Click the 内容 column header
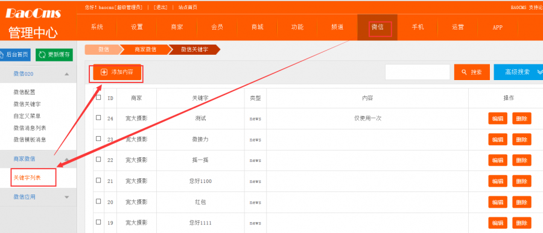Image resolution: width=543 pixels, height=233 pixels. click(x=367, y=98)
